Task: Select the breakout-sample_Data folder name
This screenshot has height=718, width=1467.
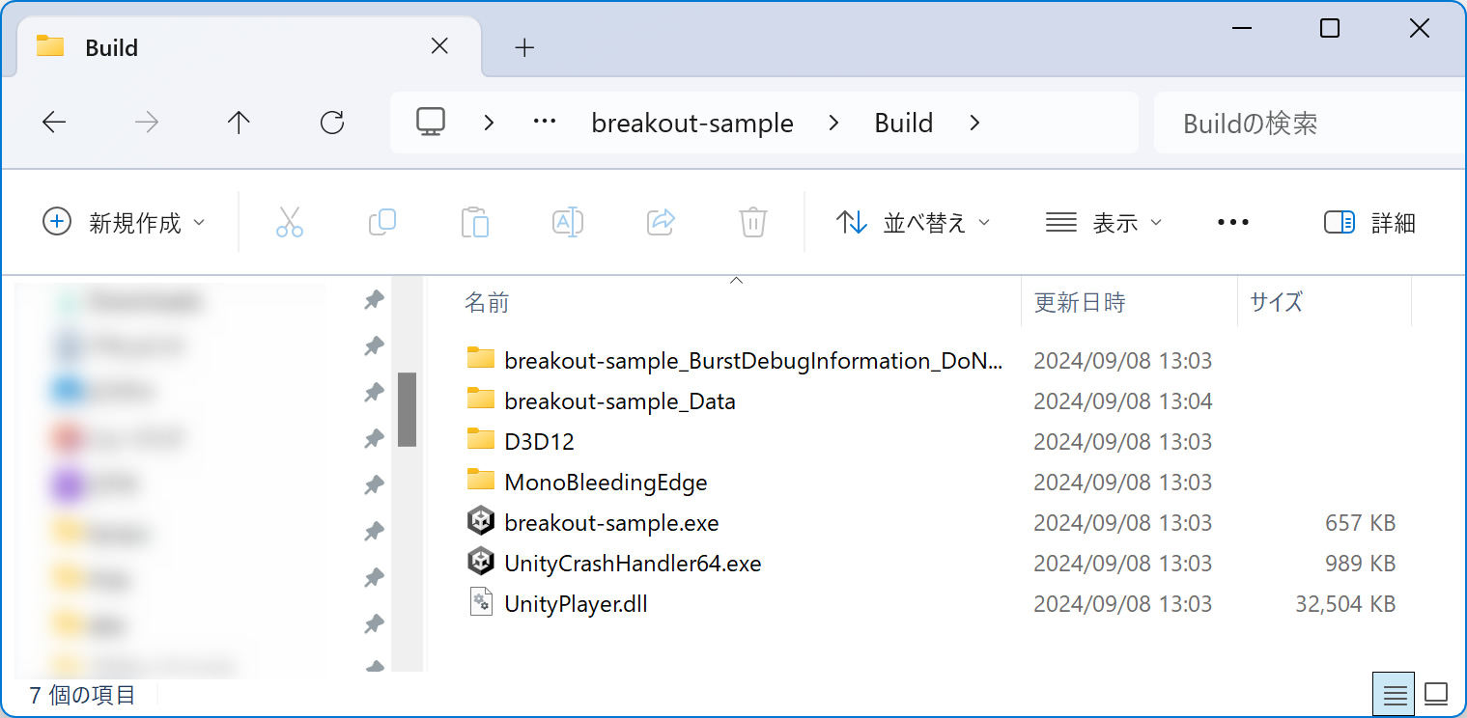Action: tap(620, 401)
